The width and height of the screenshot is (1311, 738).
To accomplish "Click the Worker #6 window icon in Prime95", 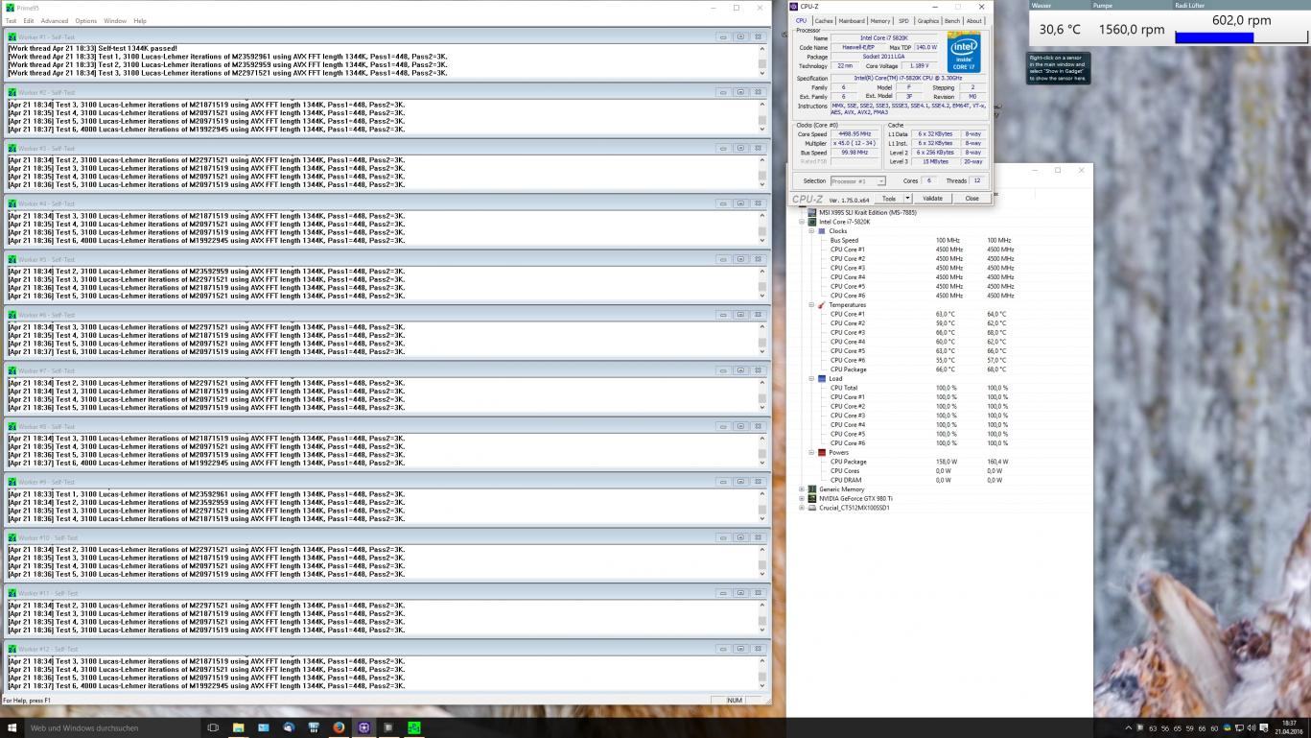I will pyautogui.click(x=11, y=315).
